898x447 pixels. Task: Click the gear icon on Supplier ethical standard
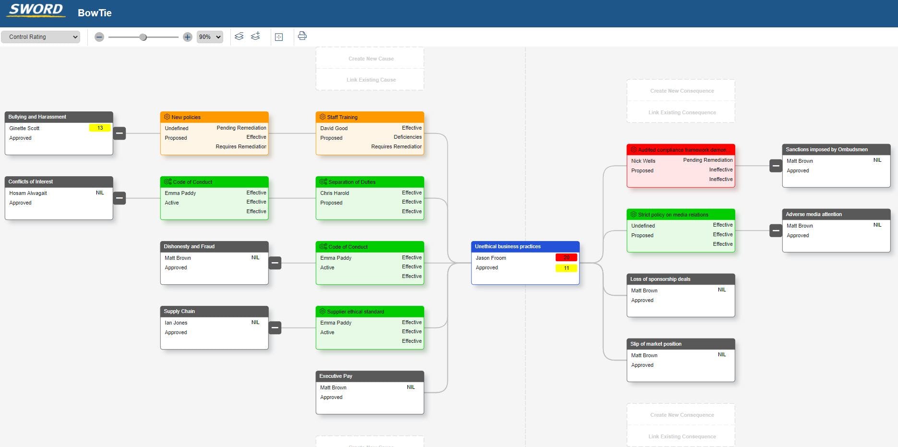(x=322, y=312)
